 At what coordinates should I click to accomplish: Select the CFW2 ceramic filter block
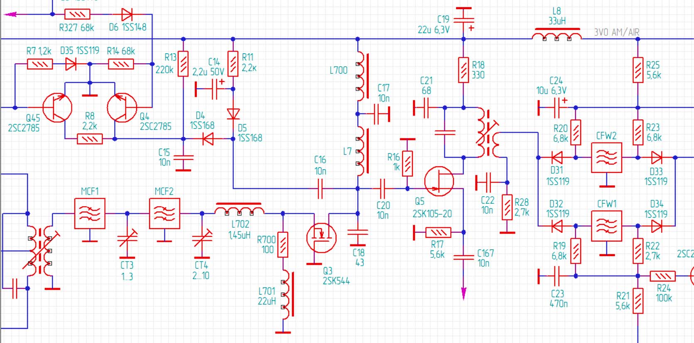point(606,158)
